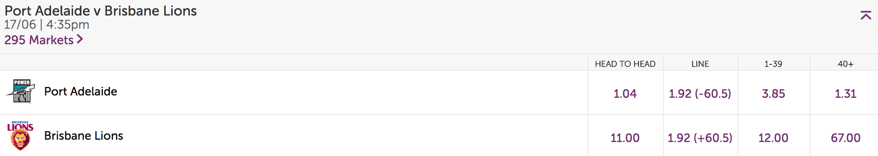Click the Brisbane Lions logo
The height and width of the screenshot is (156, 878).
(x=20, y=135)
